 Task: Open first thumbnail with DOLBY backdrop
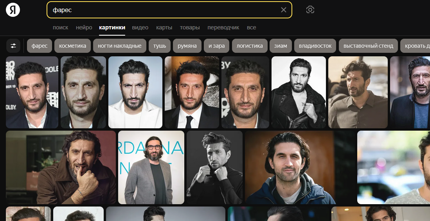pyautogui.click(x=32, y=92)
